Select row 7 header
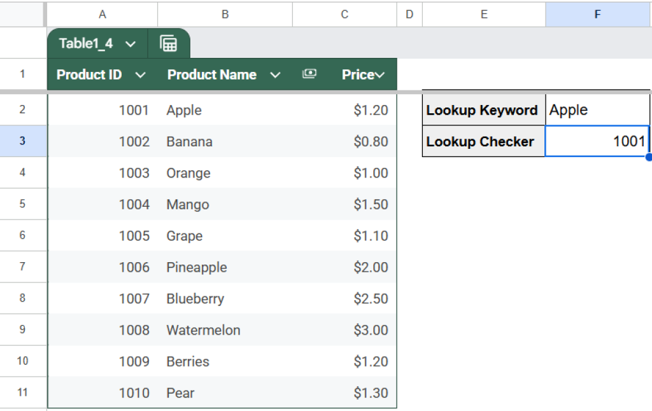This screenshot has height=411, width=652. pyautogui.click(x=24, y=267)
